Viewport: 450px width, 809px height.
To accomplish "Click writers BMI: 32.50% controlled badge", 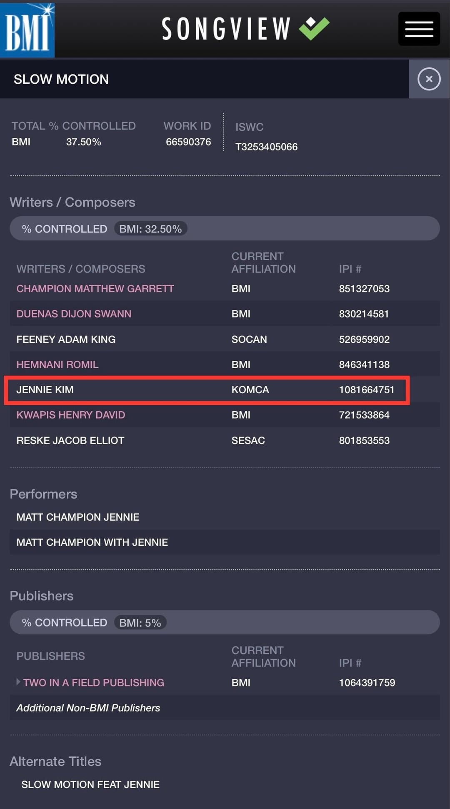I will [x=150, y=229].
